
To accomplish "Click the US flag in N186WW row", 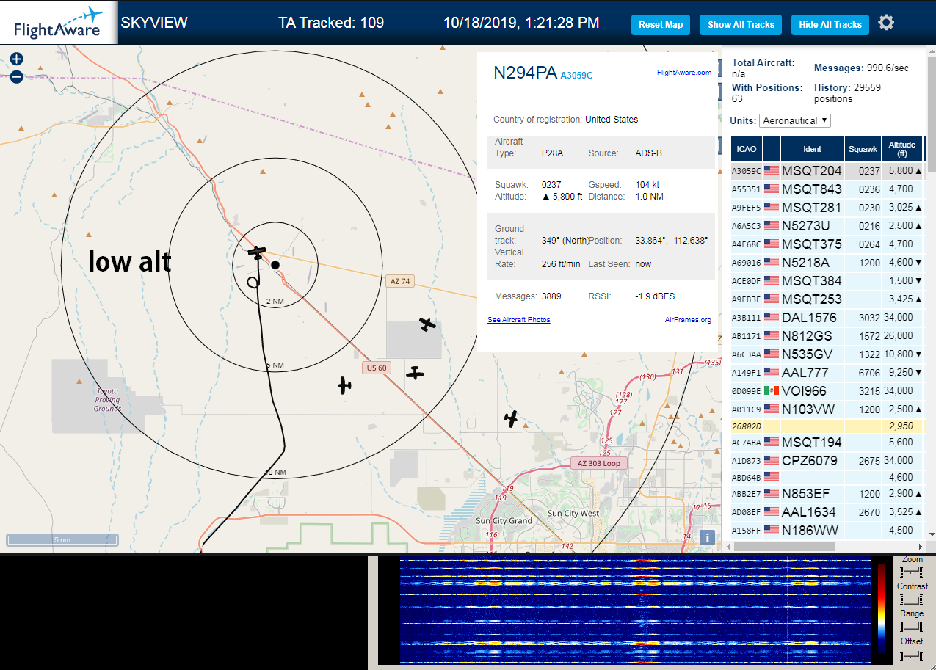I will tap(771, 530).
